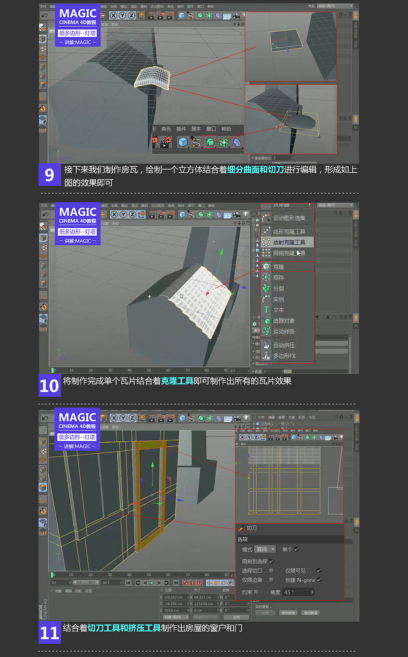
Task: Click blue Cube primitive in step 9 enlarged toolbar
Action: 183,142
